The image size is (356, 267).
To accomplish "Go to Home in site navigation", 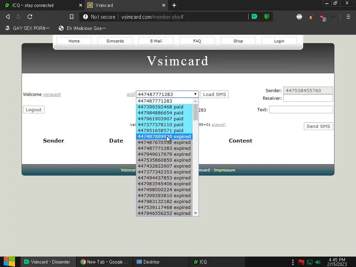I will tap(74, 41).
